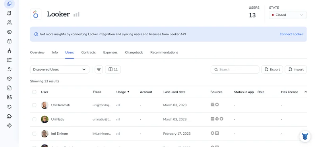Open the Users people icon in sidebar
Viewport: 318px width, 147px height.
9,23
